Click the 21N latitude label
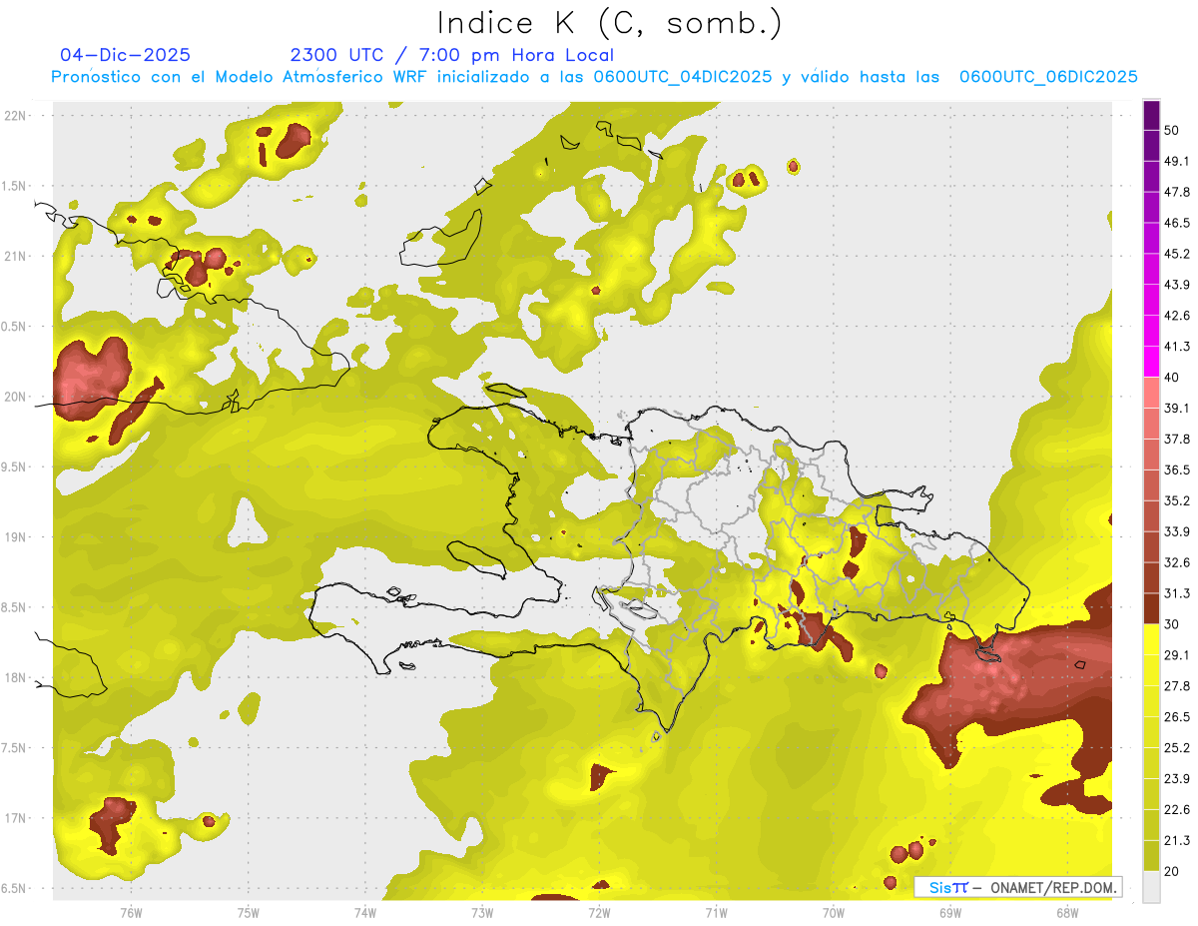 pos(16,256)
